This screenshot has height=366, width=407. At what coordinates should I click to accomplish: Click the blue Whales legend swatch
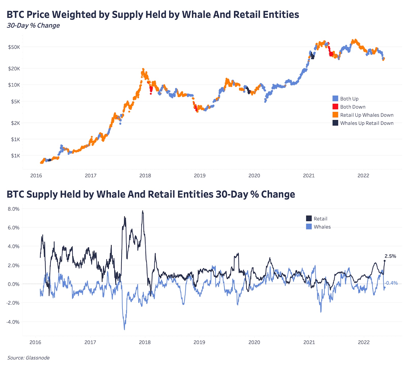[x=309, y=227]
